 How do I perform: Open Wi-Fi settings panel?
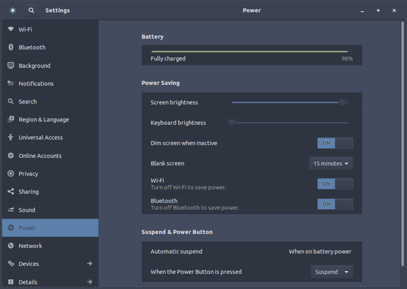pyautogui.click(x=51, y=29)
